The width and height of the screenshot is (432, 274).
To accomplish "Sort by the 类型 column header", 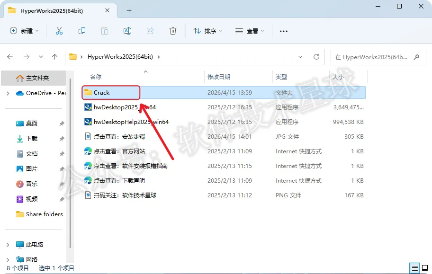I will 281,77.
